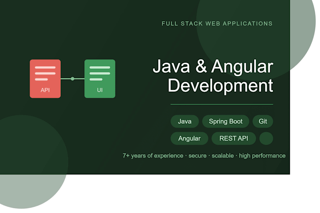This screenshot has height=213, width=320.
Task: Click the red API document icon
Action: point(45,79)
